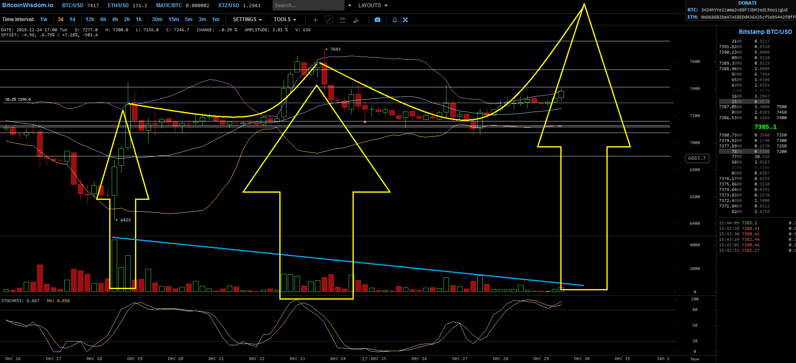Toggle fullscreen chart mode

click(405, 20)
